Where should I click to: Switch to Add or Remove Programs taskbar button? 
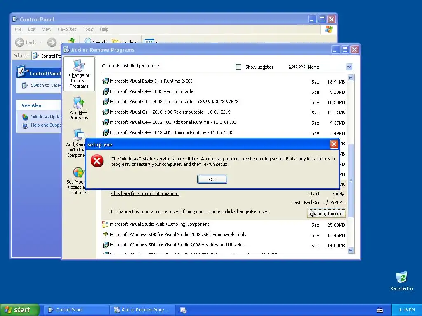tap(142, 310)
